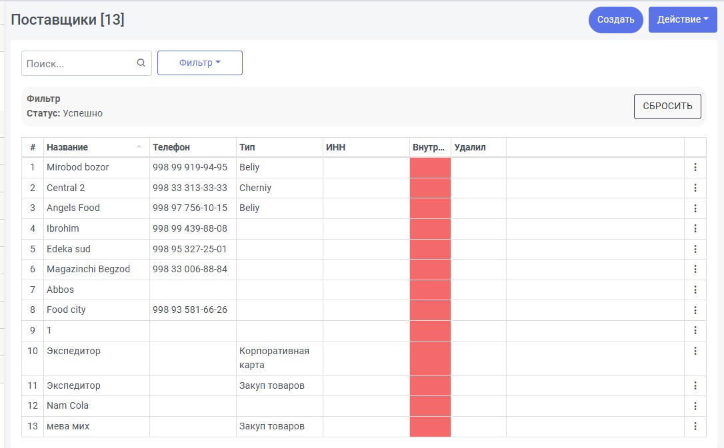The width and height of the screenshot is (724, 448).
Task: Open actions for Экспедитор with Корпоративная карта
Action: click(x=695, y=351)
